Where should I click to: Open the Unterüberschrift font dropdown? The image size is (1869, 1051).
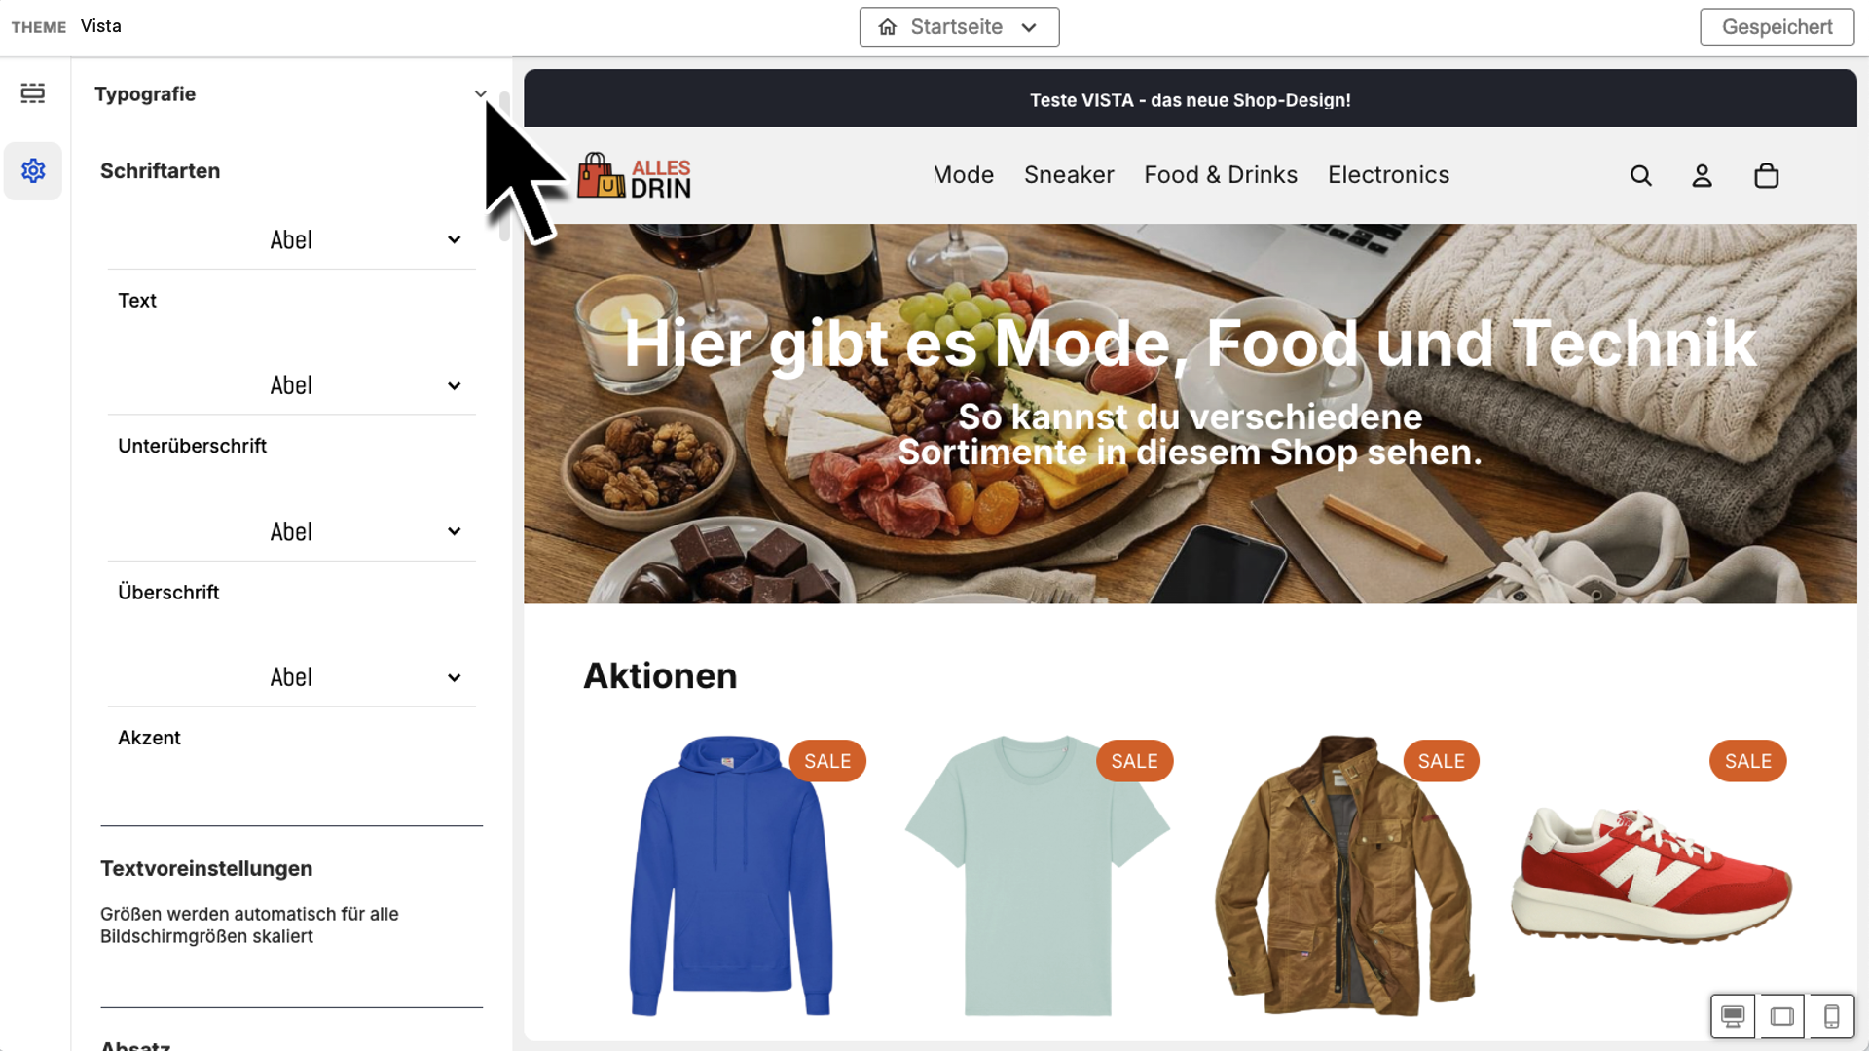(292, 386)
